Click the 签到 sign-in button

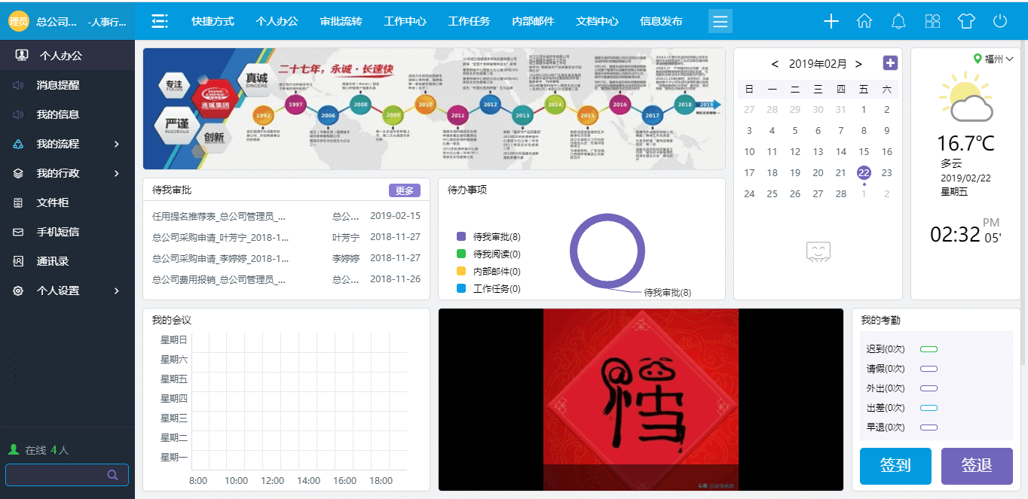pyautogui.click(x=895, y=466)
